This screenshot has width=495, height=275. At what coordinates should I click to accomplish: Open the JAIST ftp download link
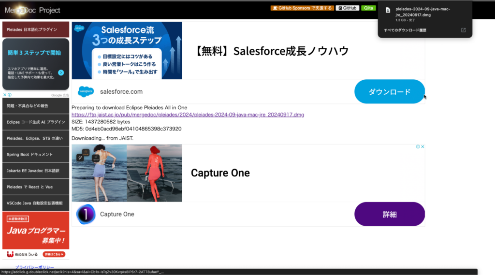point(188,115)
